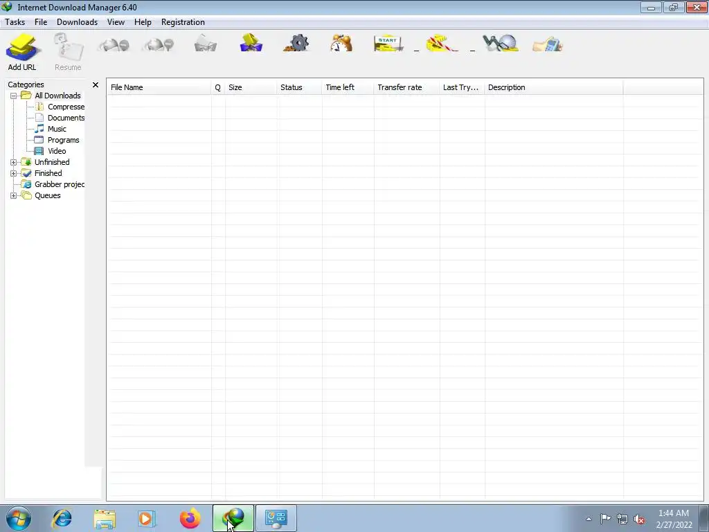Click the Delete trash-bin toolbar icon
Image resolution: width=709 pixels, height=532 pixels.
tap(205, 44)
